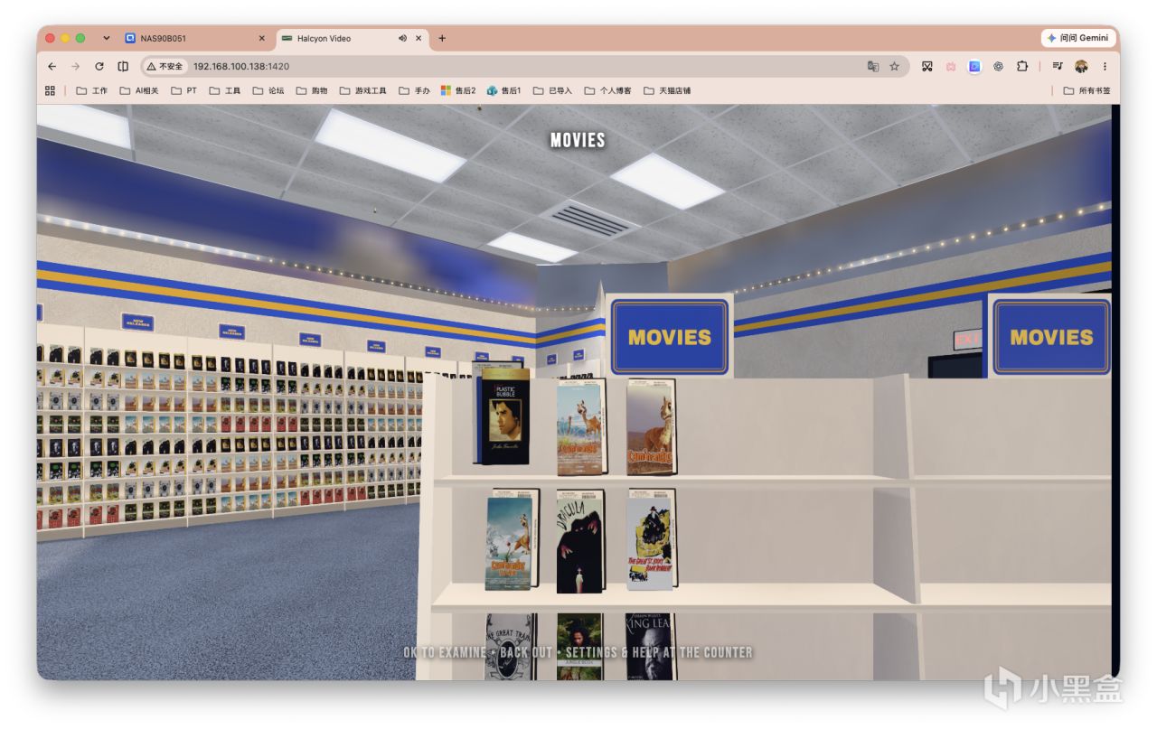
Task: Open the media controls icon
Action: [x=1058, y=66]
